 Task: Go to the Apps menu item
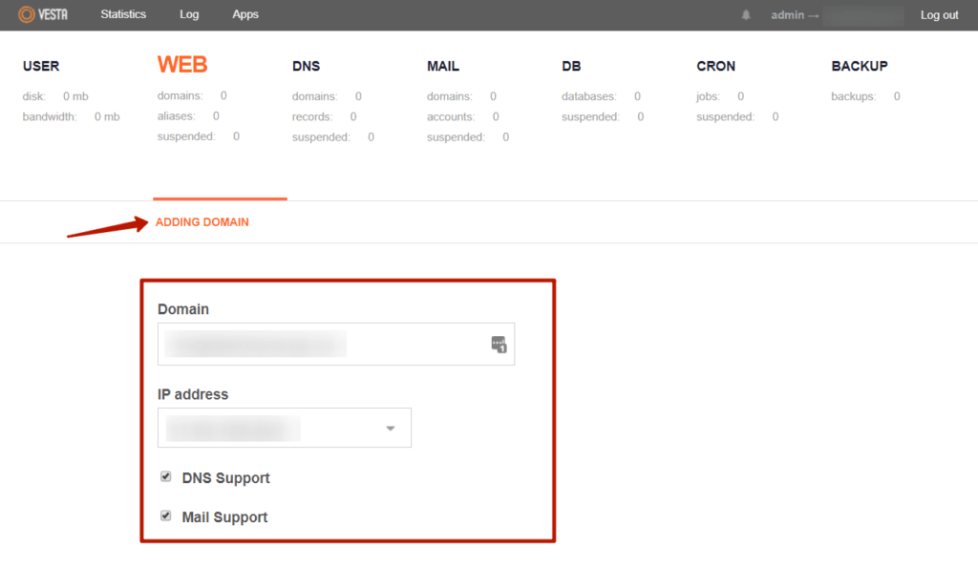(x=245, y=14)
